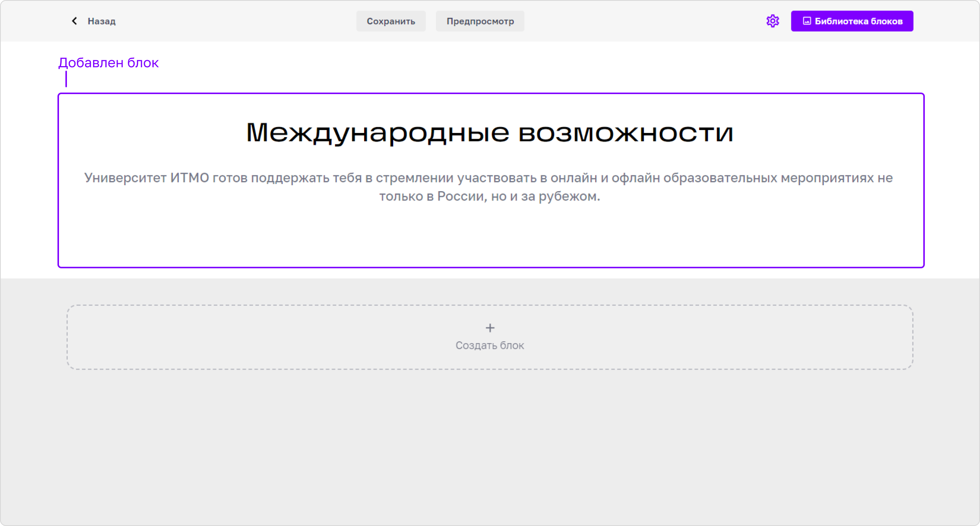Image resolution: width=980 pixels, height=526 pixels.
Task: Open settings via the purple gear icon
Action: 773,21
